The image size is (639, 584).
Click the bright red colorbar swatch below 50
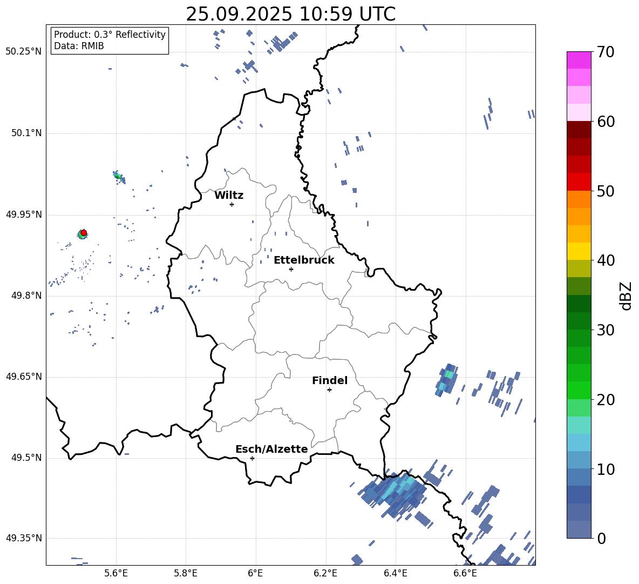[579, 182]
